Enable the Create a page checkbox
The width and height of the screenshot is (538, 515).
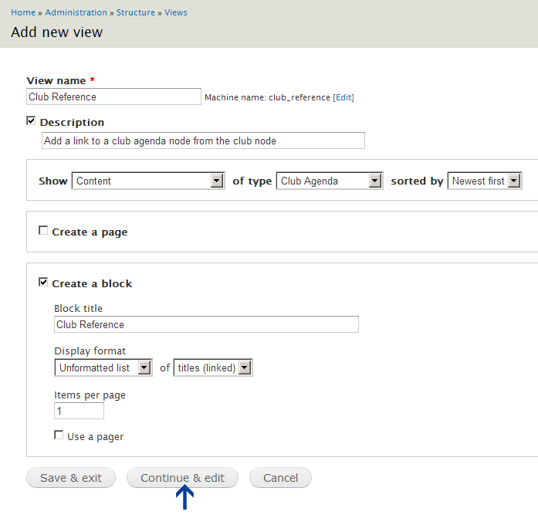(43, 231)
